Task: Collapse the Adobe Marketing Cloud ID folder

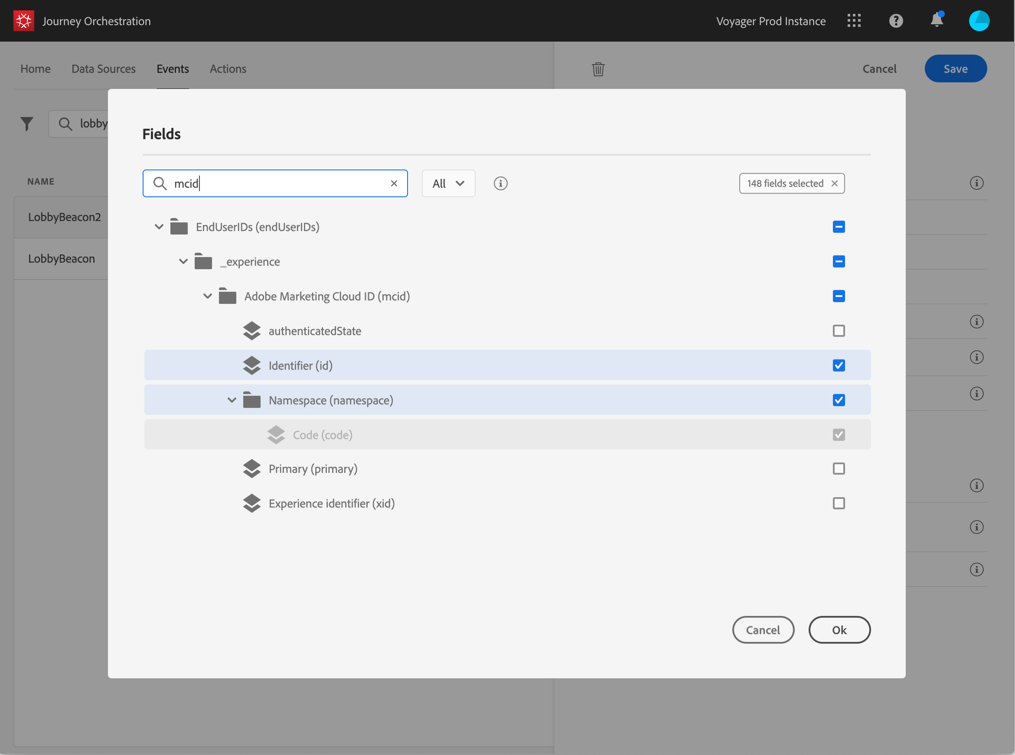Action: (x=208, y=296)
